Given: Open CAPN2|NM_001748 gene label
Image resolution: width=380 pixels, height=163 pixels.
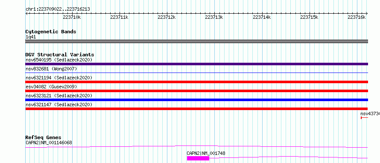Looking at the screenshot, I should pos(206,153).
